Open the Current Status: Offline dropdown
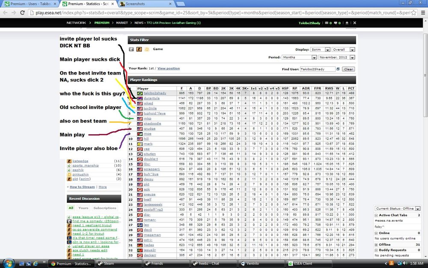 [398, 208]
